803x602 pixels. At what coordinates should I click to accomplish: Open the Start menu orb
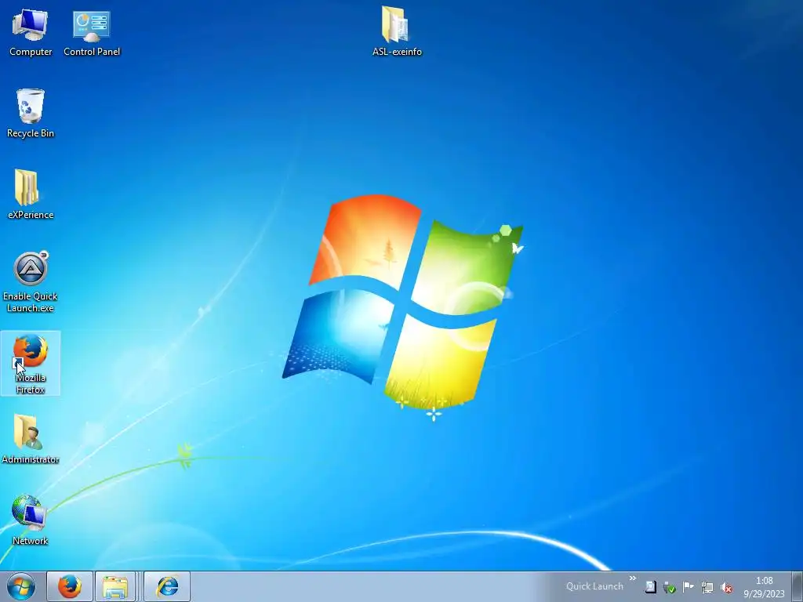(21, 586)
